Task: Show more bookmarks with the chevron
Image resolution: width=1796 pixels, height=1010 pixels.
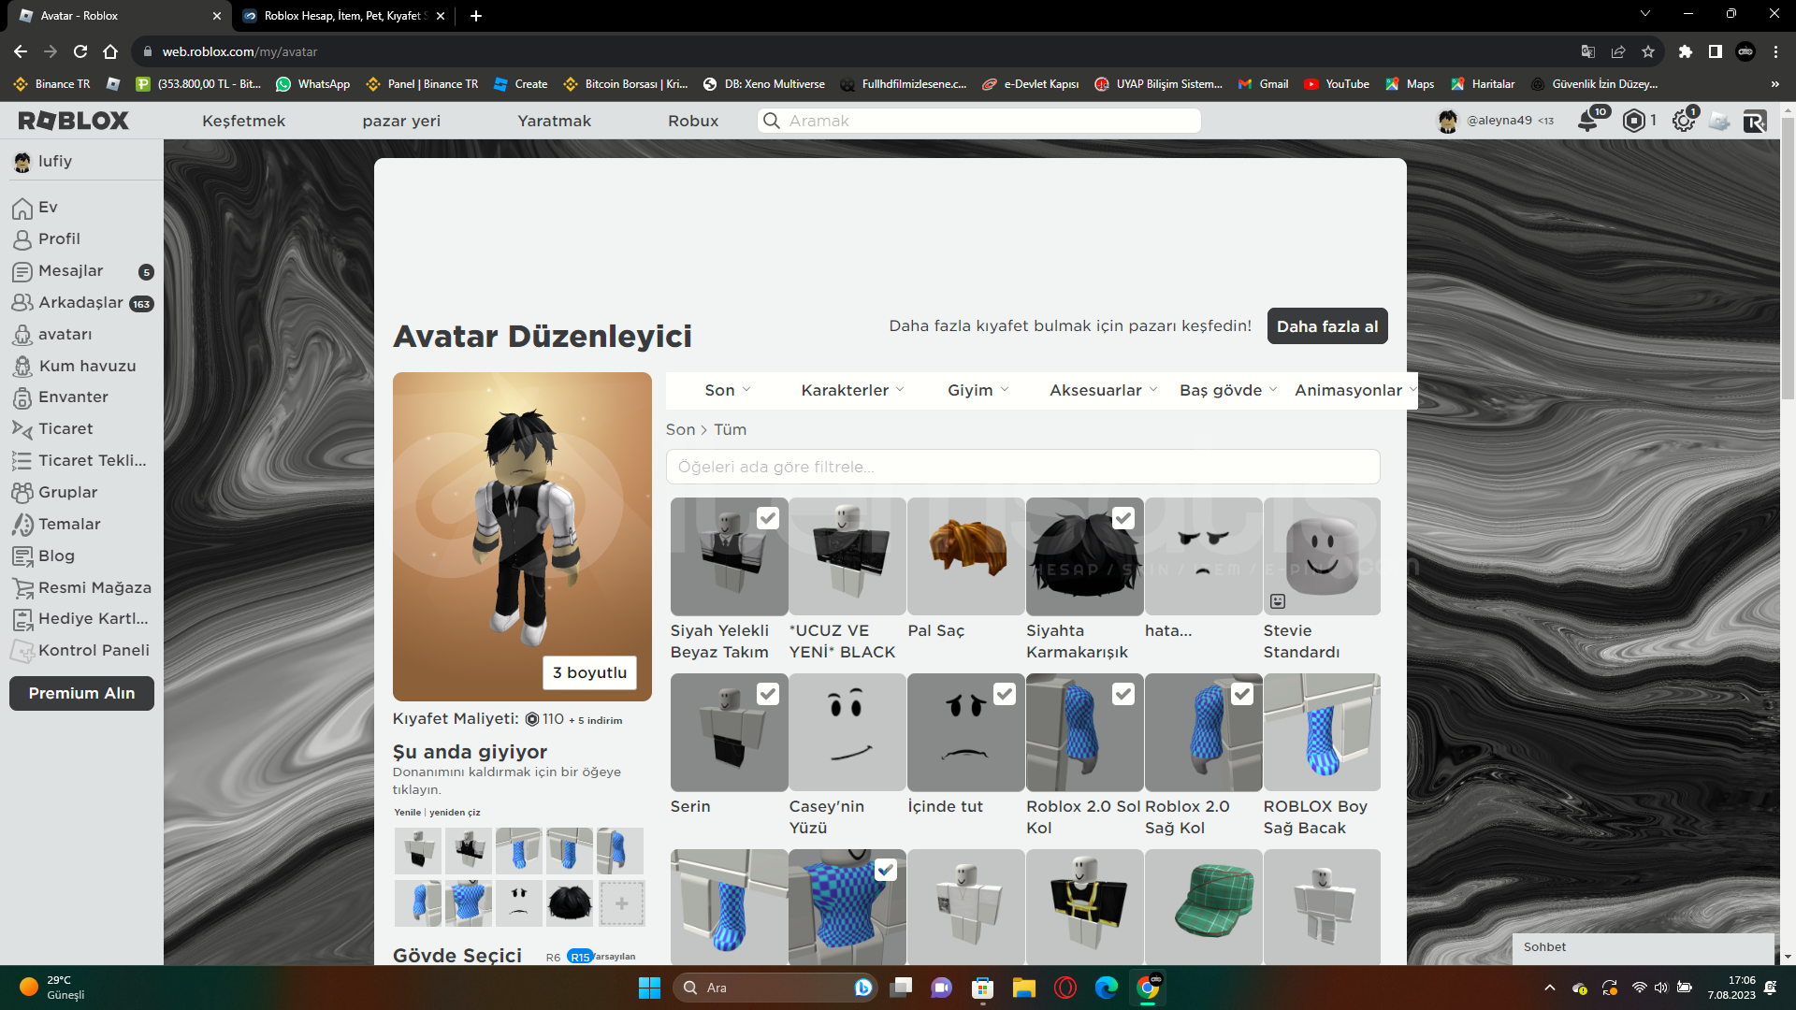Action: (1774, 84)
